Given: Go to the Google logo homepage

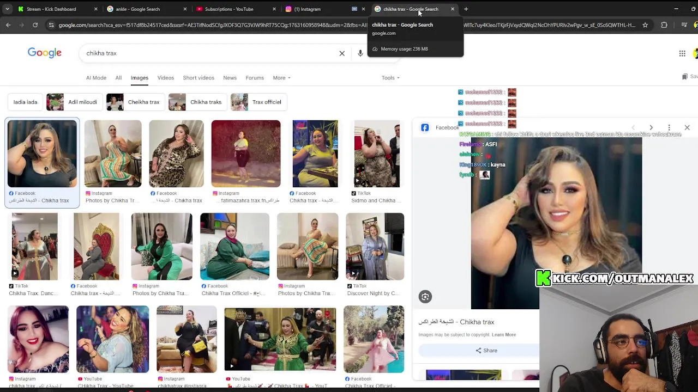Looking at the screenshot, I should [45, 53].
